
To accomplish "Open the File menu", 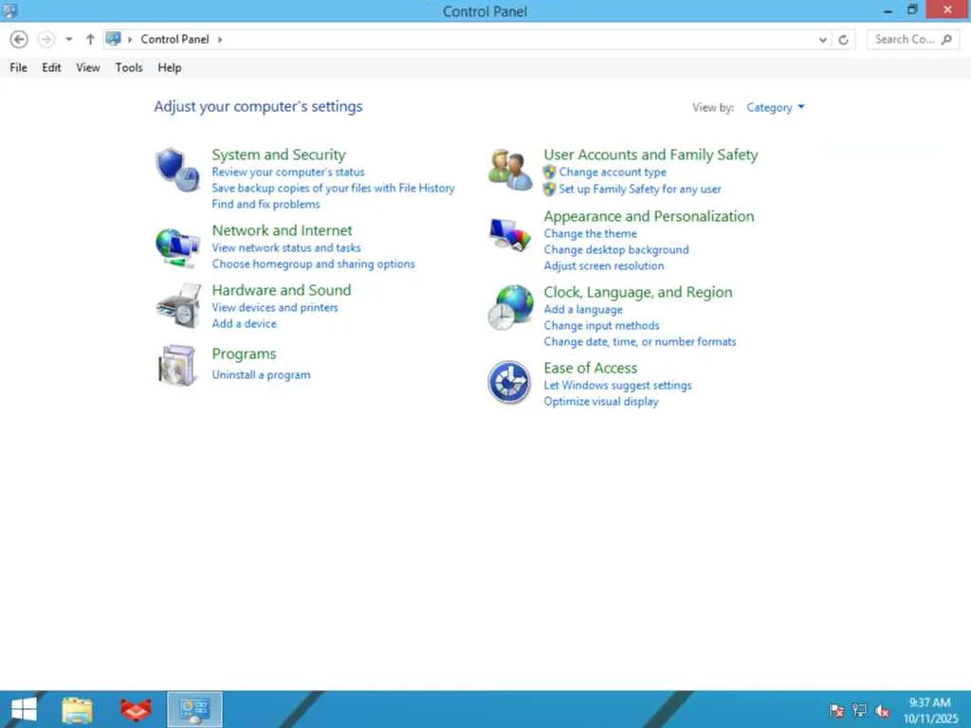I will [x=19, y=67].
